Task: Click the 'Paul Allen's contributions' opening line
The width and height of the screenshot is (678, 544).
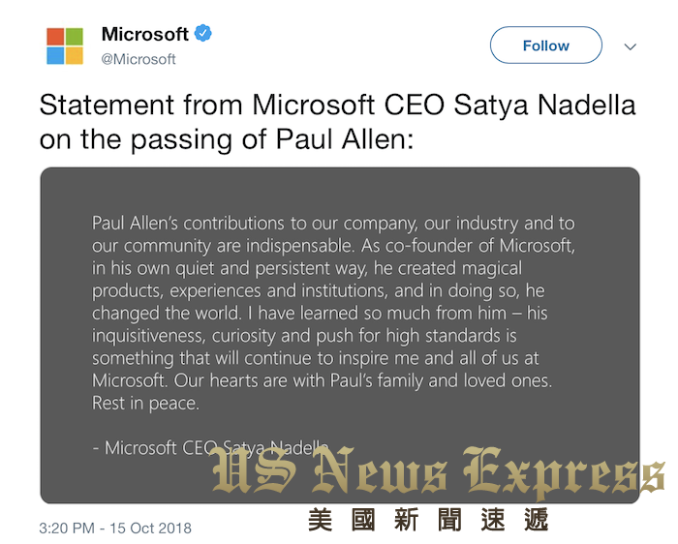Action: [333, 224]
